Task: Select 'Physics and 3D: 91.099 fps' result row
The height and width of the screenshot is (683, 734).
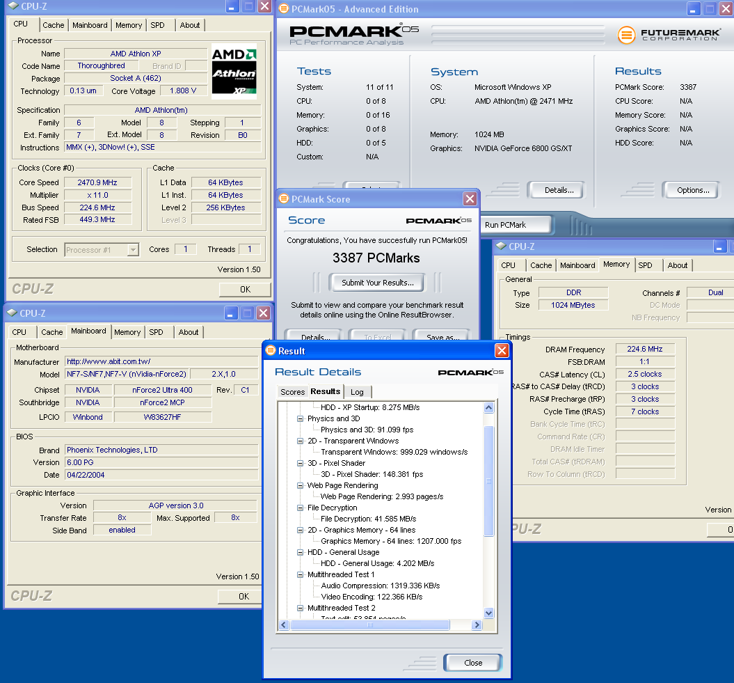Action: (367, 430)
